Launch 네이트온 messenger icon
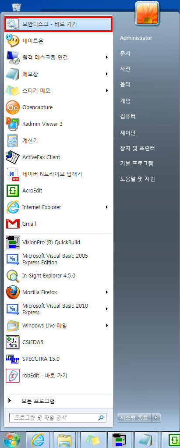 point(13,41)
